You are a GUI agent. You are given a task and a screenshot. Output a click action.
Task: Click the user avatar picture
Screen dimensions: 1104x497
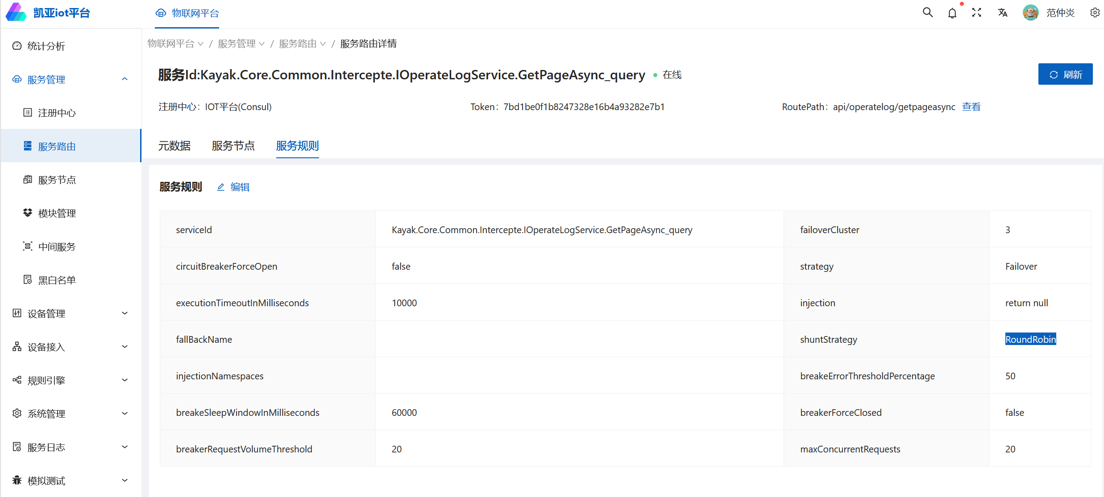(x=1030, y=12)
